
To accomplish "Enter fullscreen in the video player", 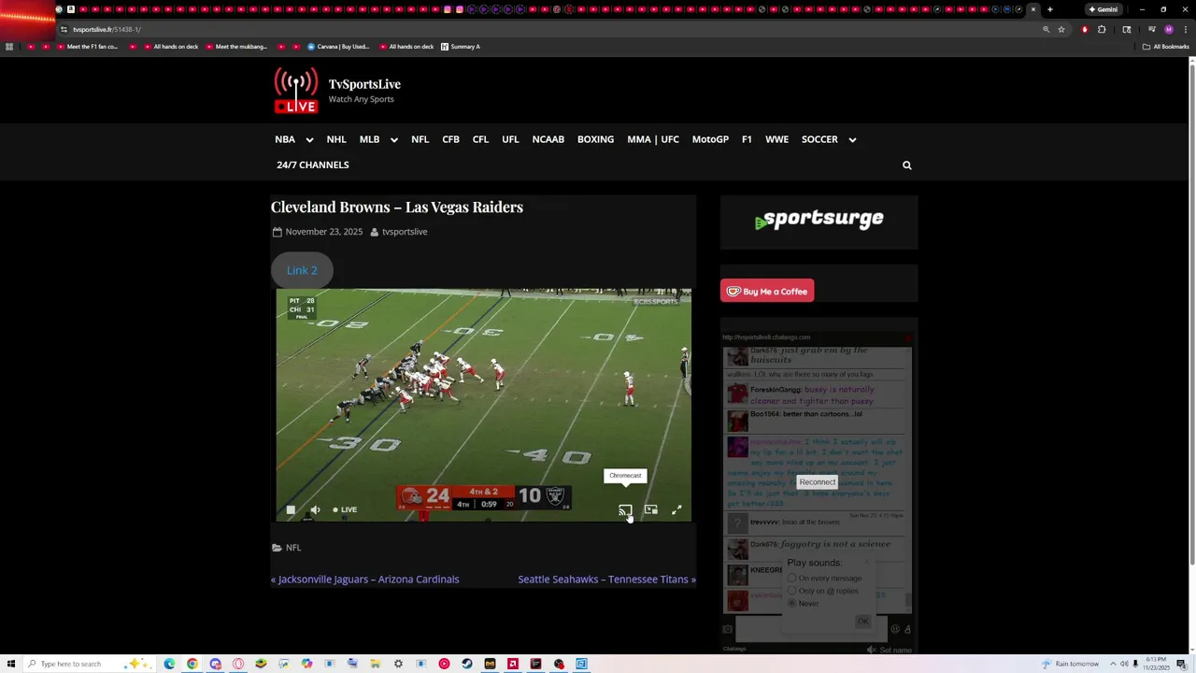I will [x=676, y=509].
